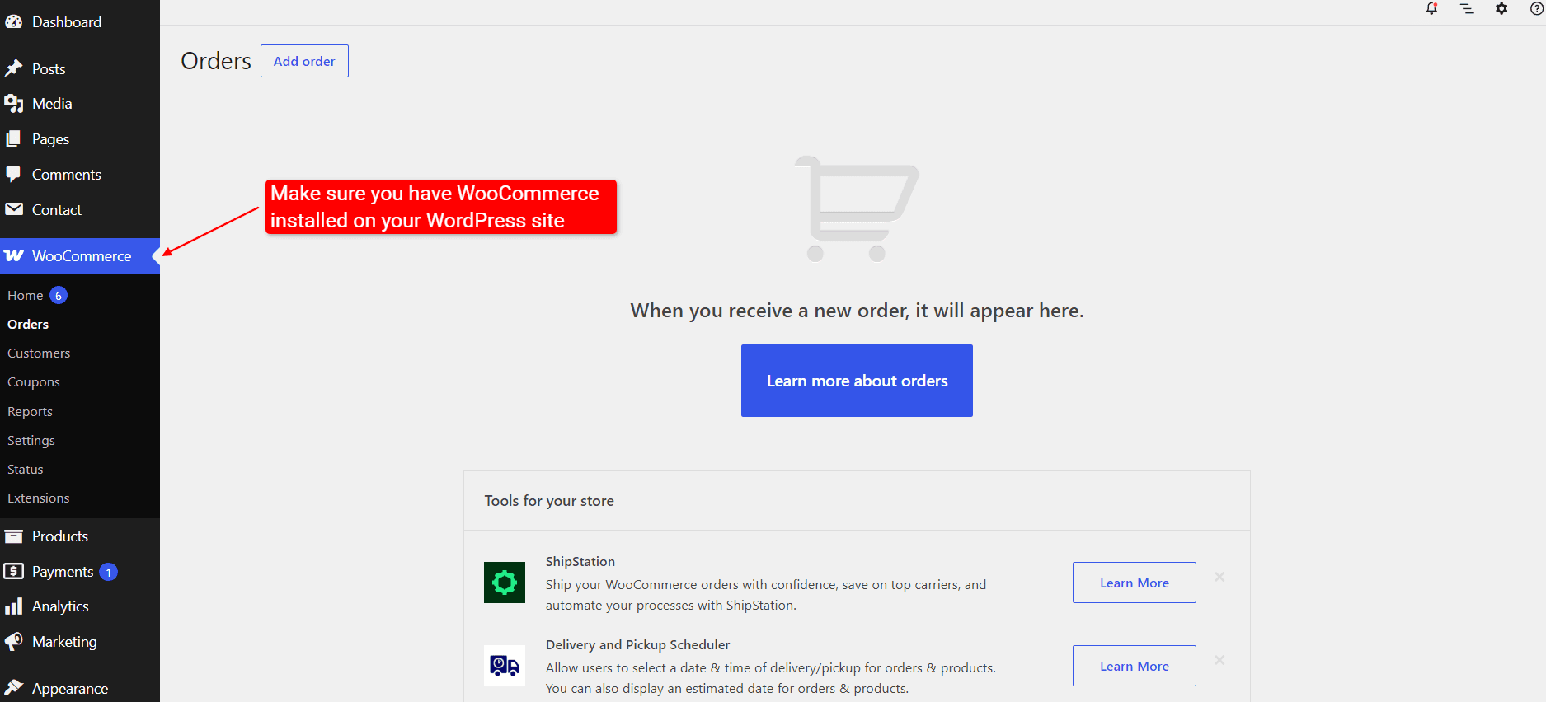Dismiss the ShipStation suggestion
This screenshot has height=702, width=1546.
click(x=1219, y=577)
